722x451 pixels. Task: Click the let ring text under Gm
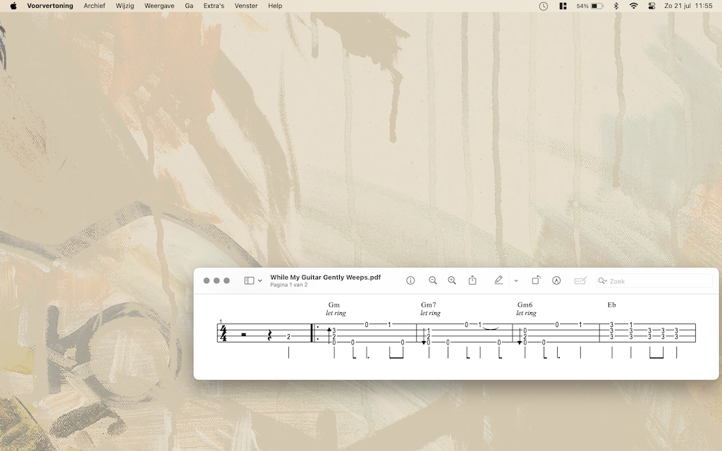click(336, 313)
